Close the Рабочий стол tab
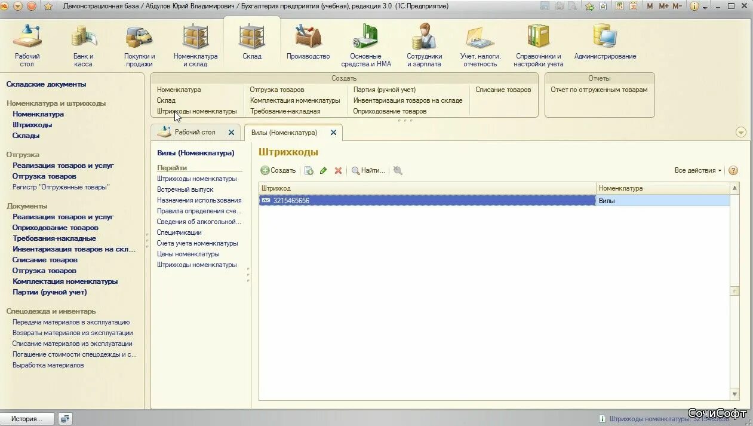This screenshot has width=753, height=426. pyautogui.click(x=232, y=133)
